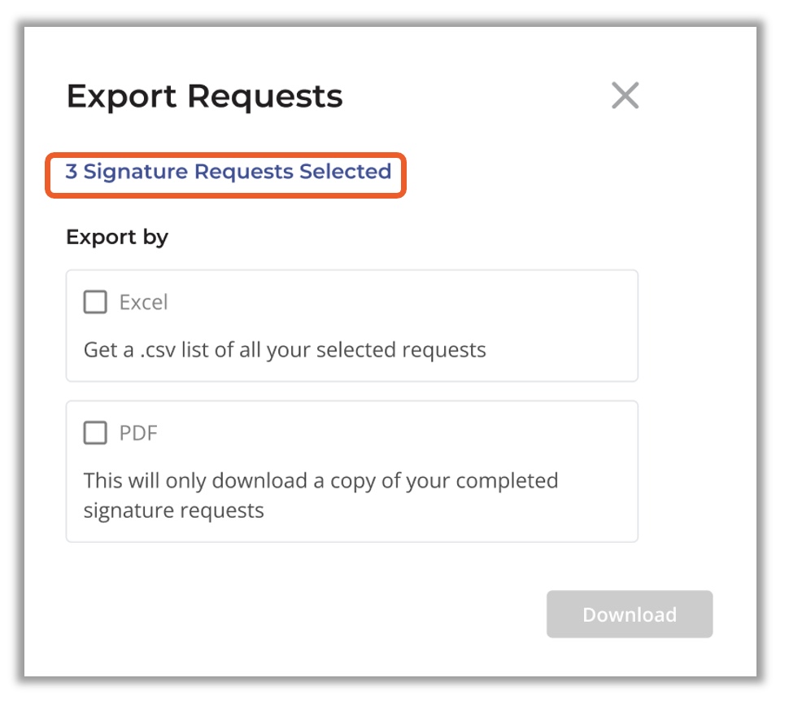Click the 'Get a' words in Excel description
The image size is (789, 713).
coord(109,350)
